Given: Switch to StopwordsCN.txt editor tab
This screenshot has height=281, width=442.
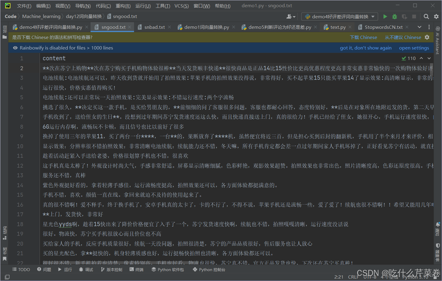Looking at the screenshot, I should click(384, 27).
